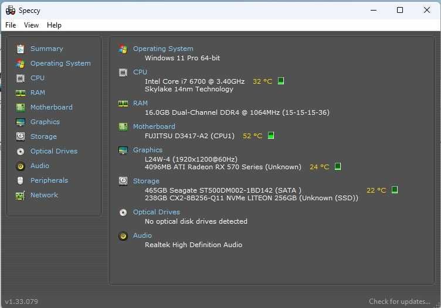Click the green storage temperature indicator

coord(395,190)
